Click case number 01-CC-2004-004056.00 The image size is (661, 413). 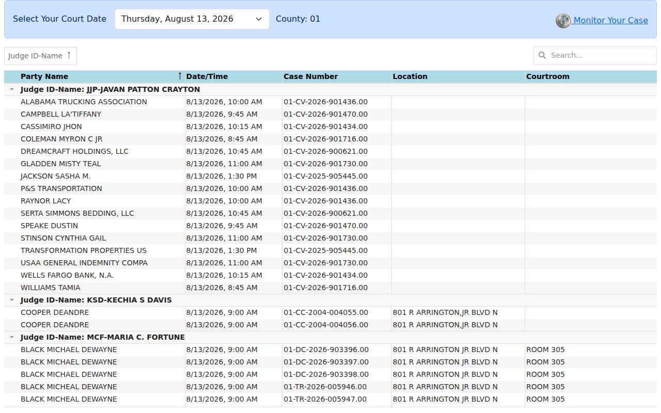pos(326,325)
